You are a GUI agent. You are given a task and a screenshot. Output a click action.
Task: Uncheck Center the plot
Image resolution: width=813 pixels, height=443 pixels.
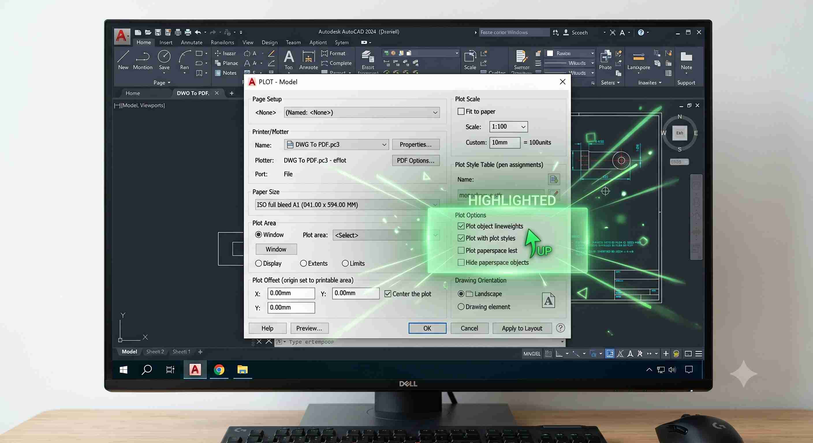click(x=387, y=294)
